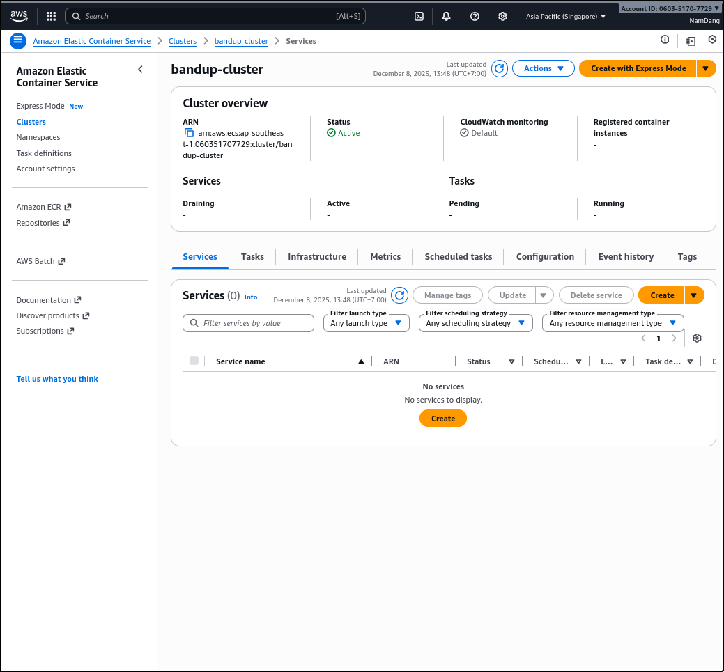Expand the Create with Express Mode split arrow
Viewport: 724px width, 672px height.
pyautogui.click(x=707, y=68)
